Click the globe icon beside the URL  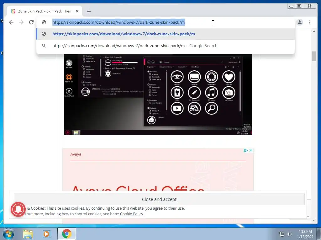[x=44, y=22]
